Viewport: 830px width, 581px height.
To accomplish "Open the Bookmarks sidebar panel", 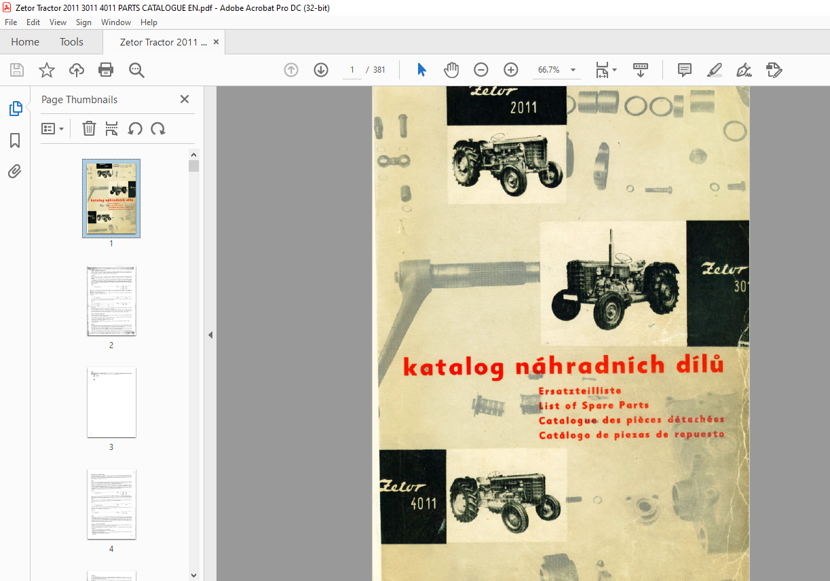I will click(15, 140).
